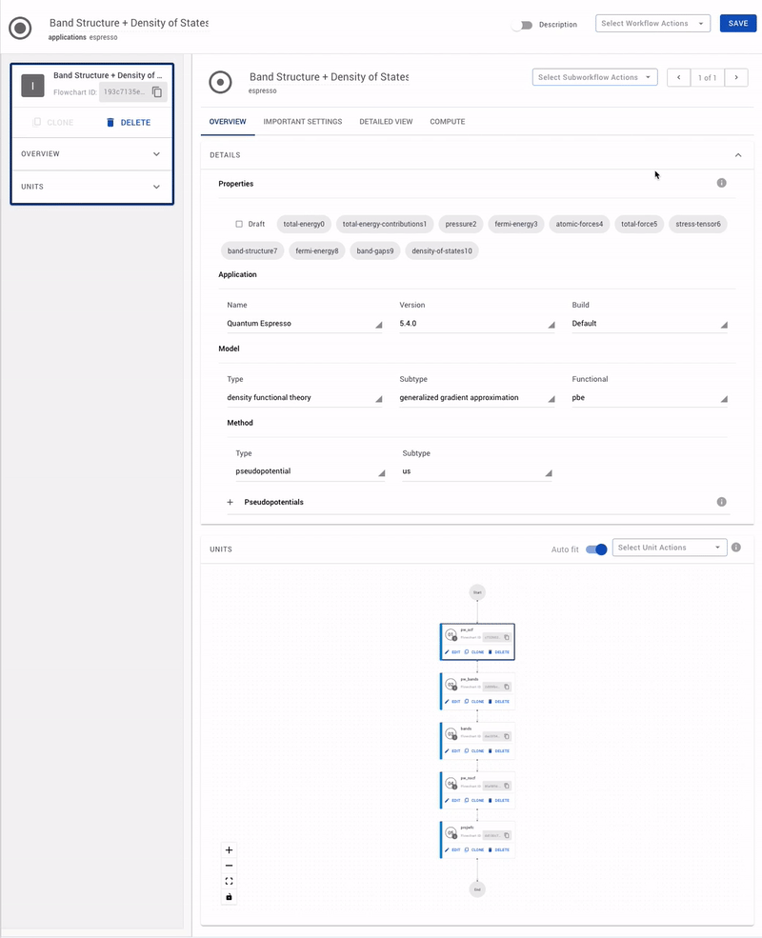Image resolution: width=762 pixels, height=938 pixels.
Task: Open Select Unit Actions dropdown
Action: tap(670, 548)
